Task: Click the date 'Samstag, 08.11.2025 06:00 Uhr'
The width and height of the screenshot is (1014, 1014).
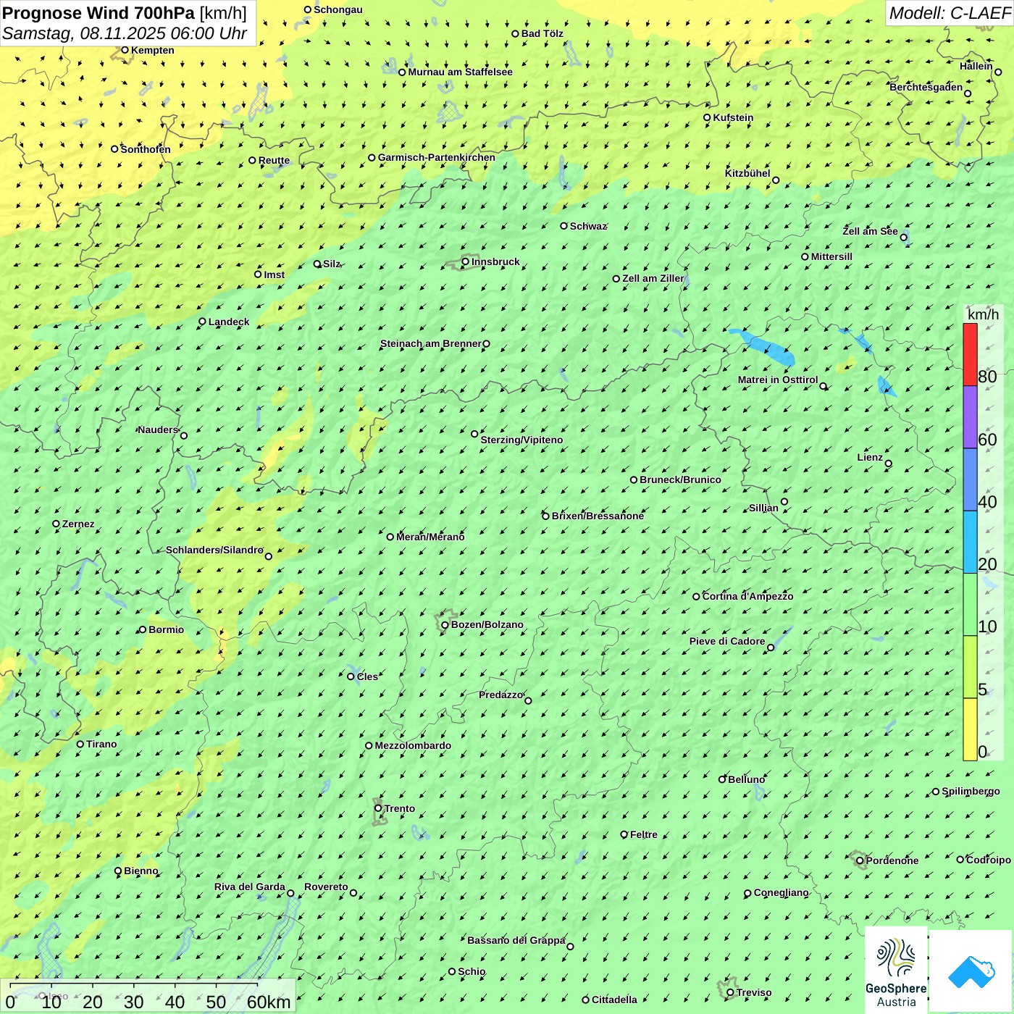Action: [x=125, y=33]
